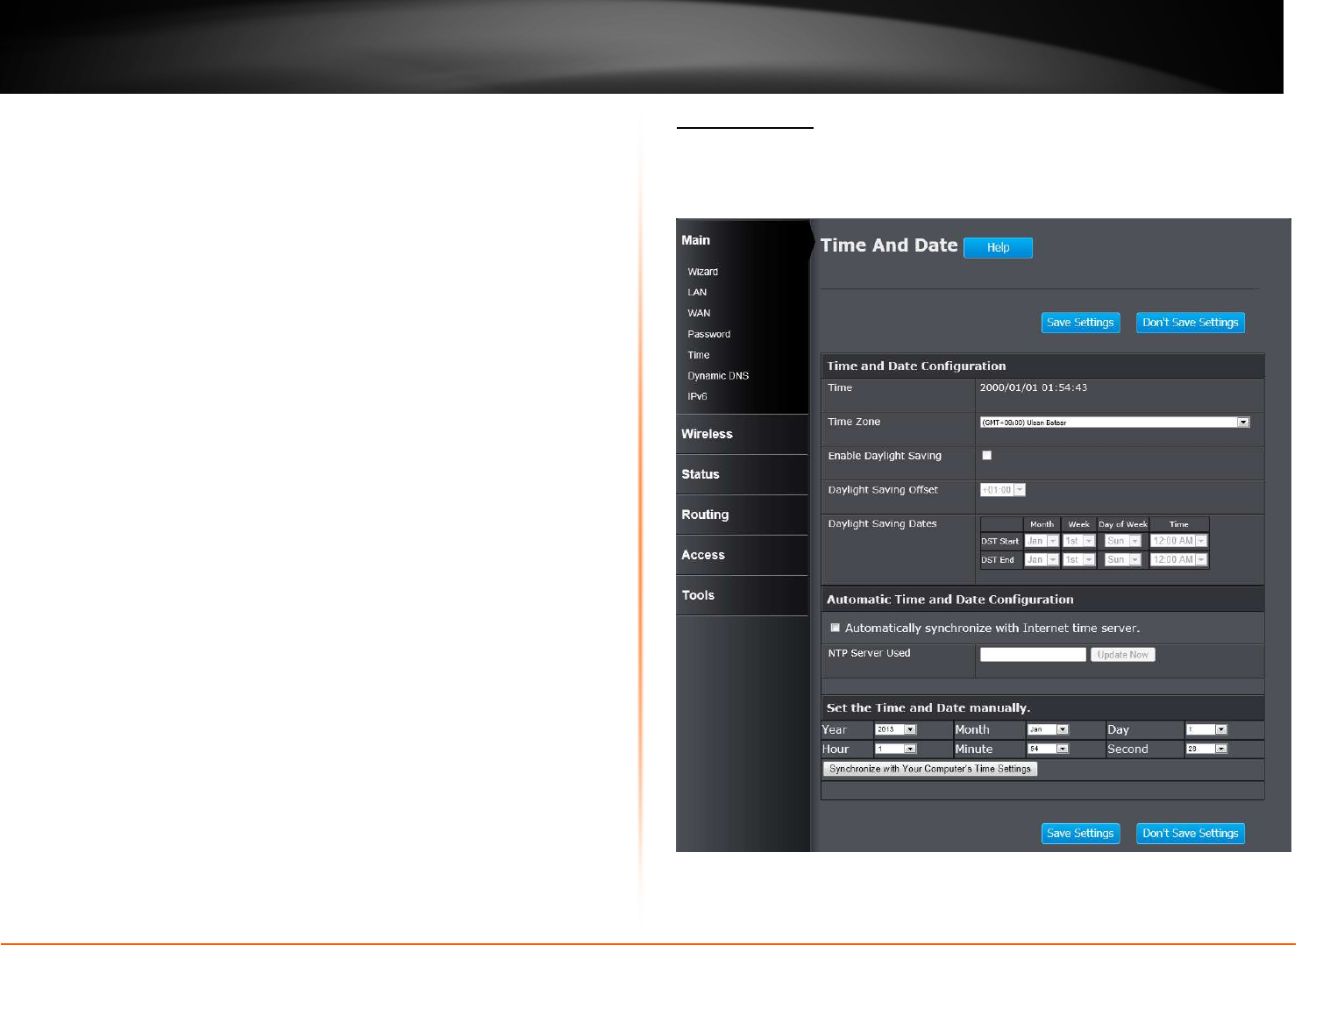
Task: Open the manual Month dropdown
Action: coord(1049,729)
